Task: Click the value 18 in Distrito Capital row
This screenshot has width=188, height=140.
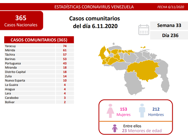Action: pyautogui.click(x=65, y=72)
